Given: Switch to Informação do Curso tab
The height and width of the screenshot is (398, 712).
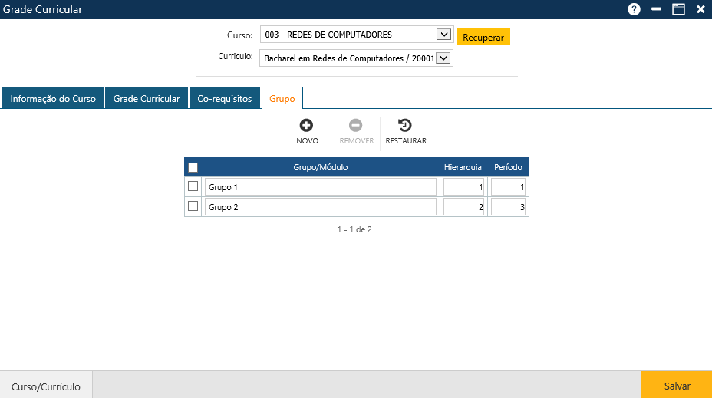Looking at the screenshot, I should click(53, 99).
